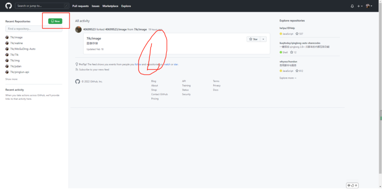Expand Show more repositories list
The width and height of the screenshot is (382, 190).
[11, 79]
